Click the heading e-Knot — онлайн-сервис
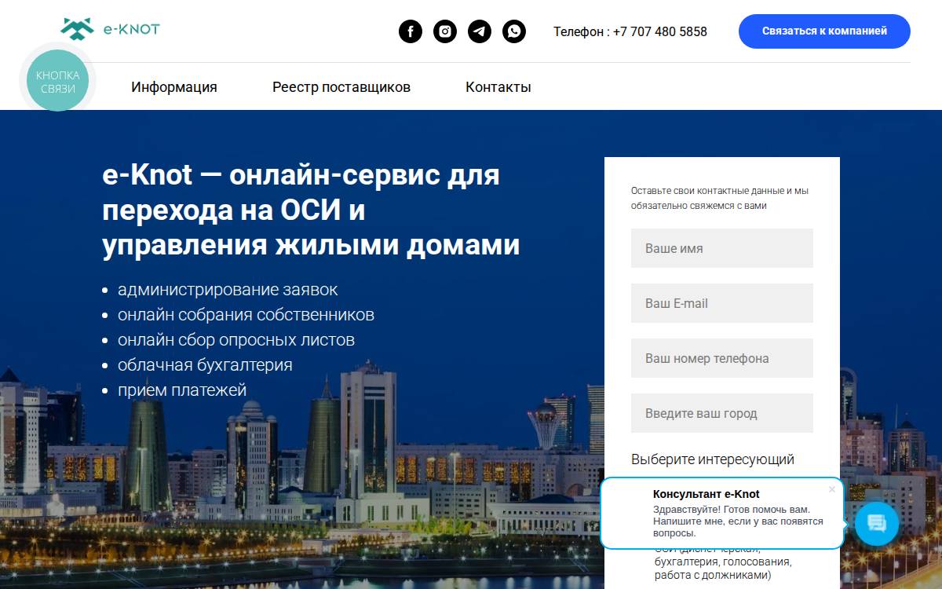This screenshot has width=942, height=589. (x=311, y=210)
